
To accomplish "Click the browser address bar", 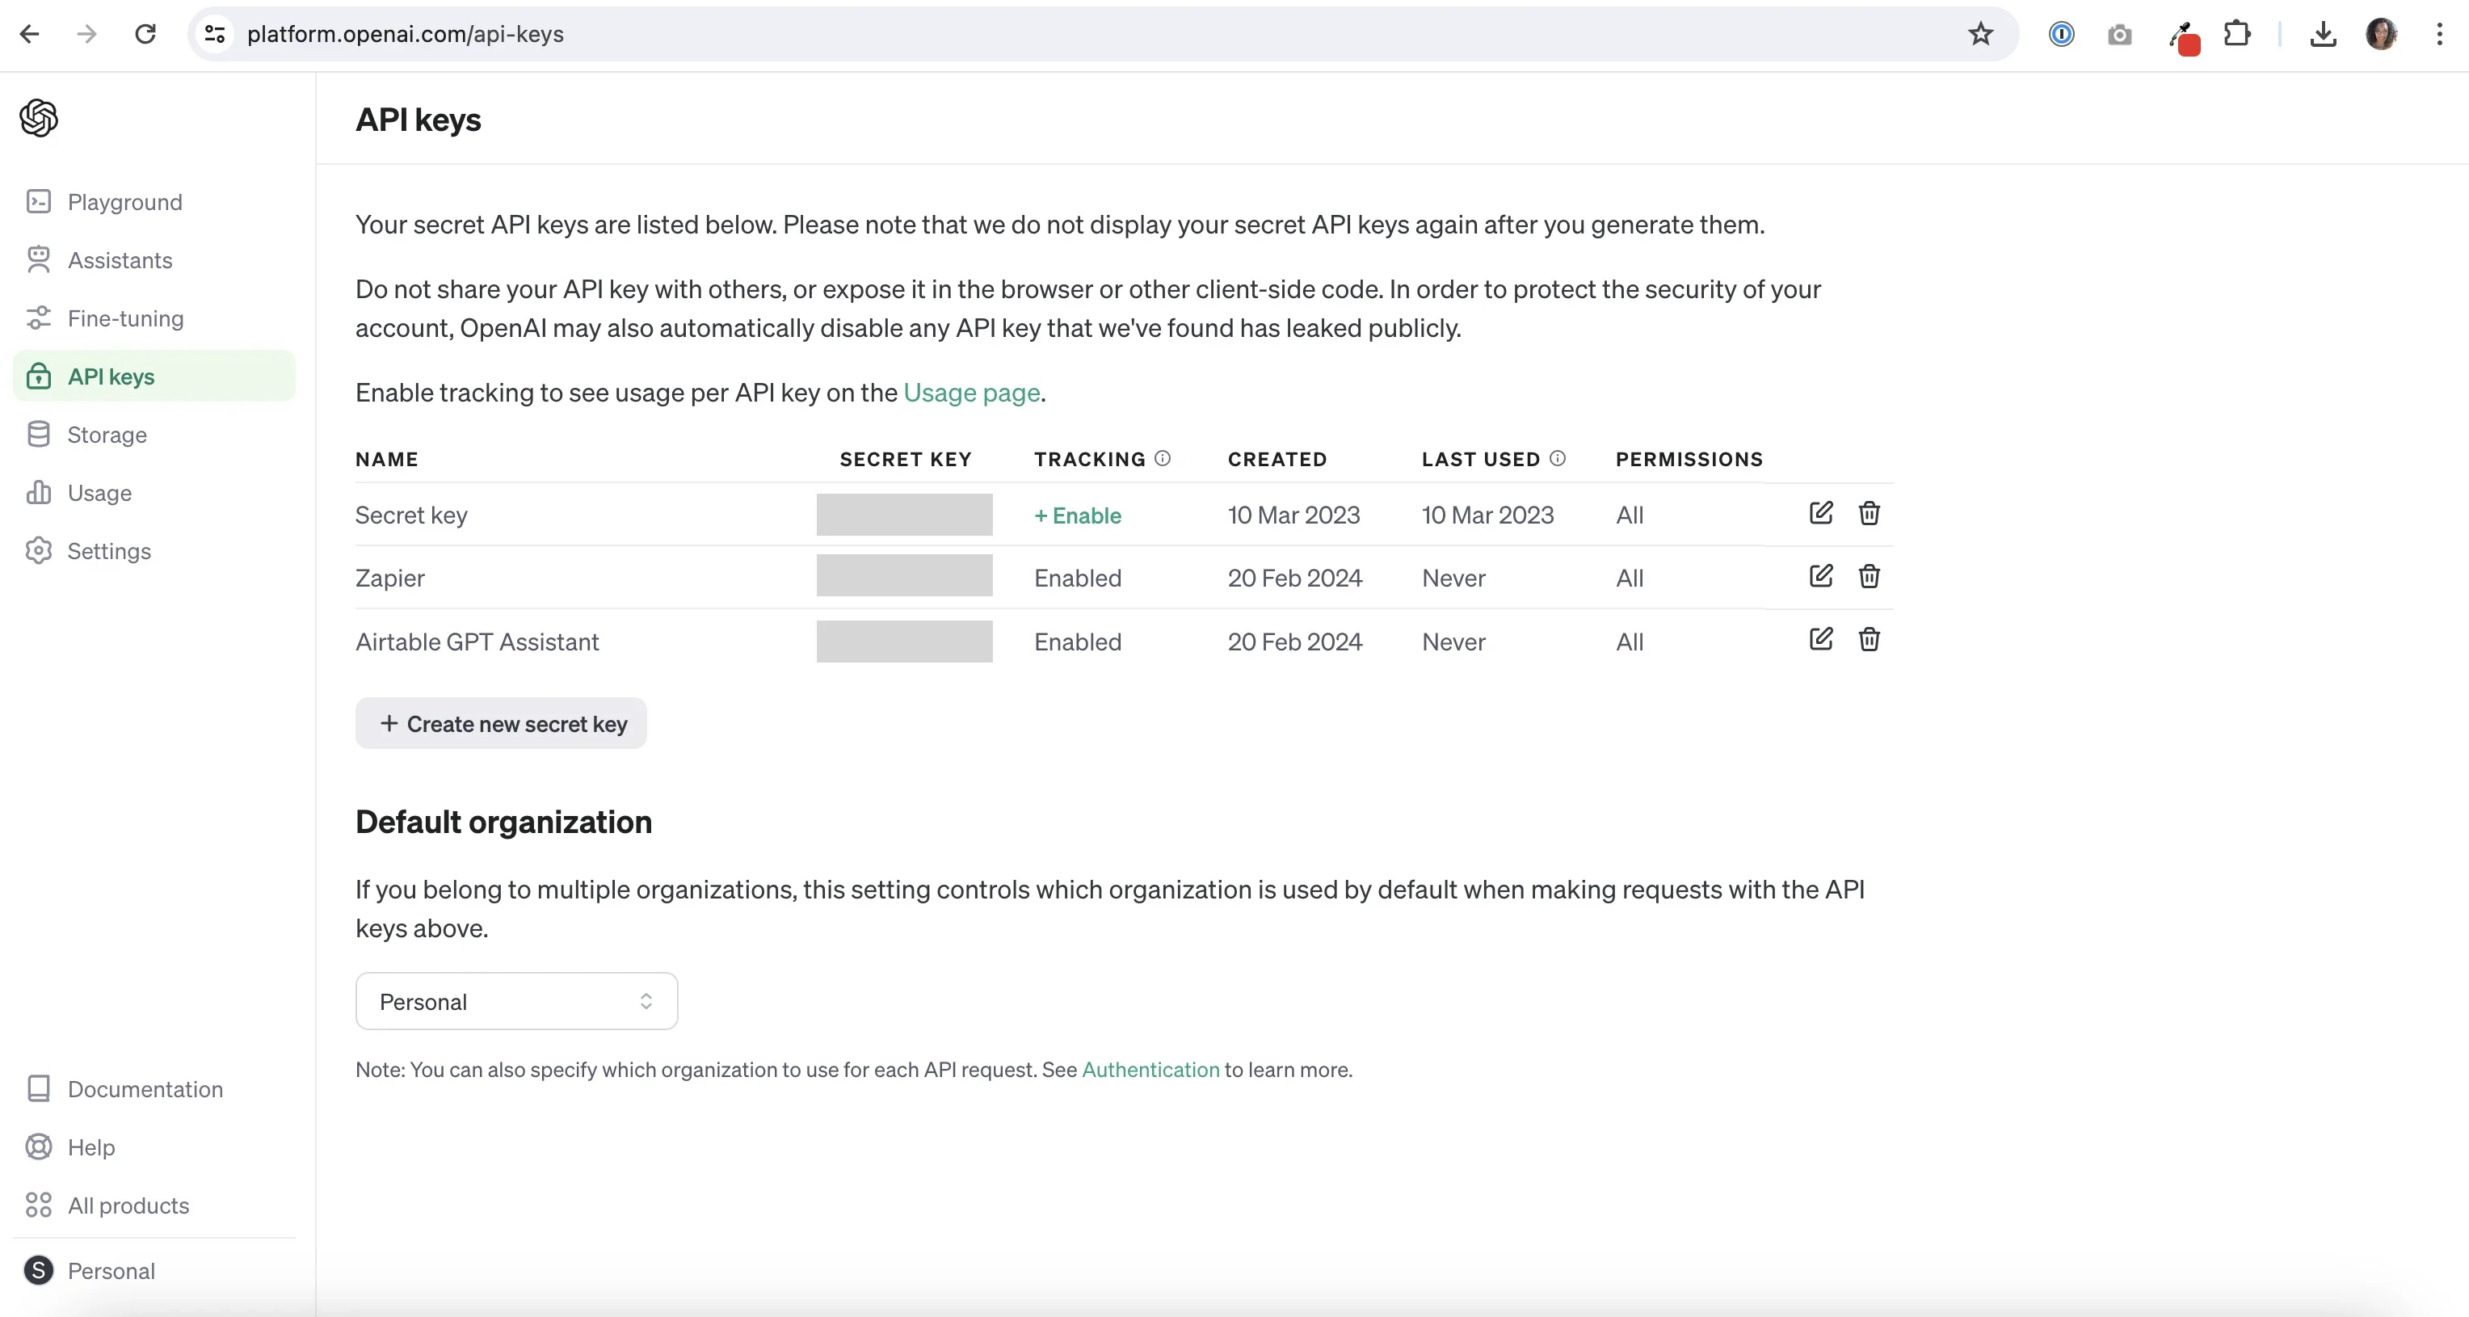I will coord(405,34).
